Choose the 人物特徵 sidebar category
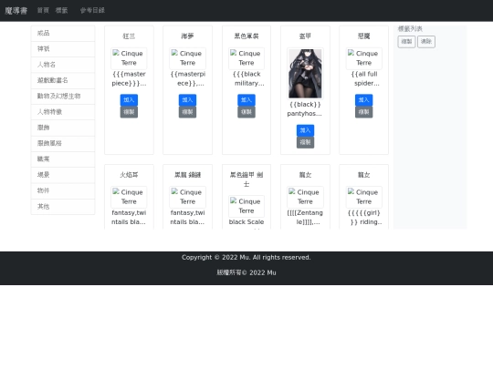493x369 pixels. 63,112
